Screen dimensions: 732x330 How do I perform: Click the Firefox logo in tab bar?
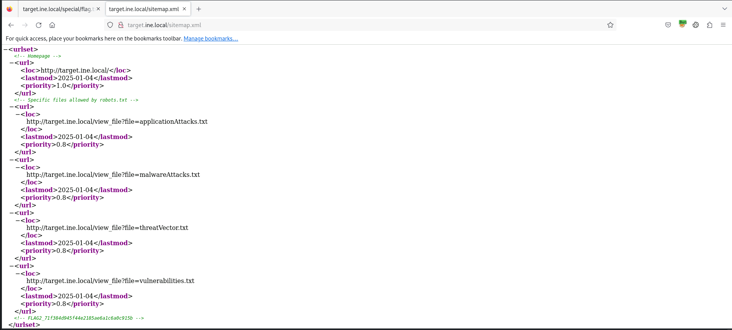[10, 9]
